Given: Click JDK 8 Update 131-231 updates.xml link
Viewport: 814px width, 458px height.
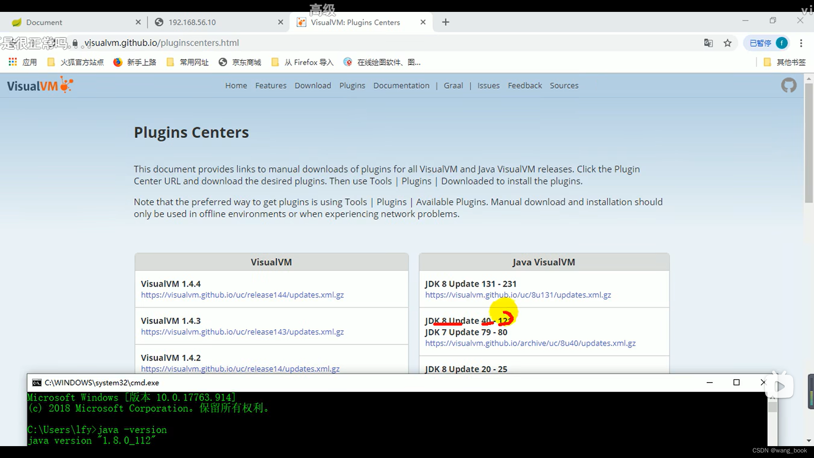Looking at the screenshot, I should click(518, 295).
